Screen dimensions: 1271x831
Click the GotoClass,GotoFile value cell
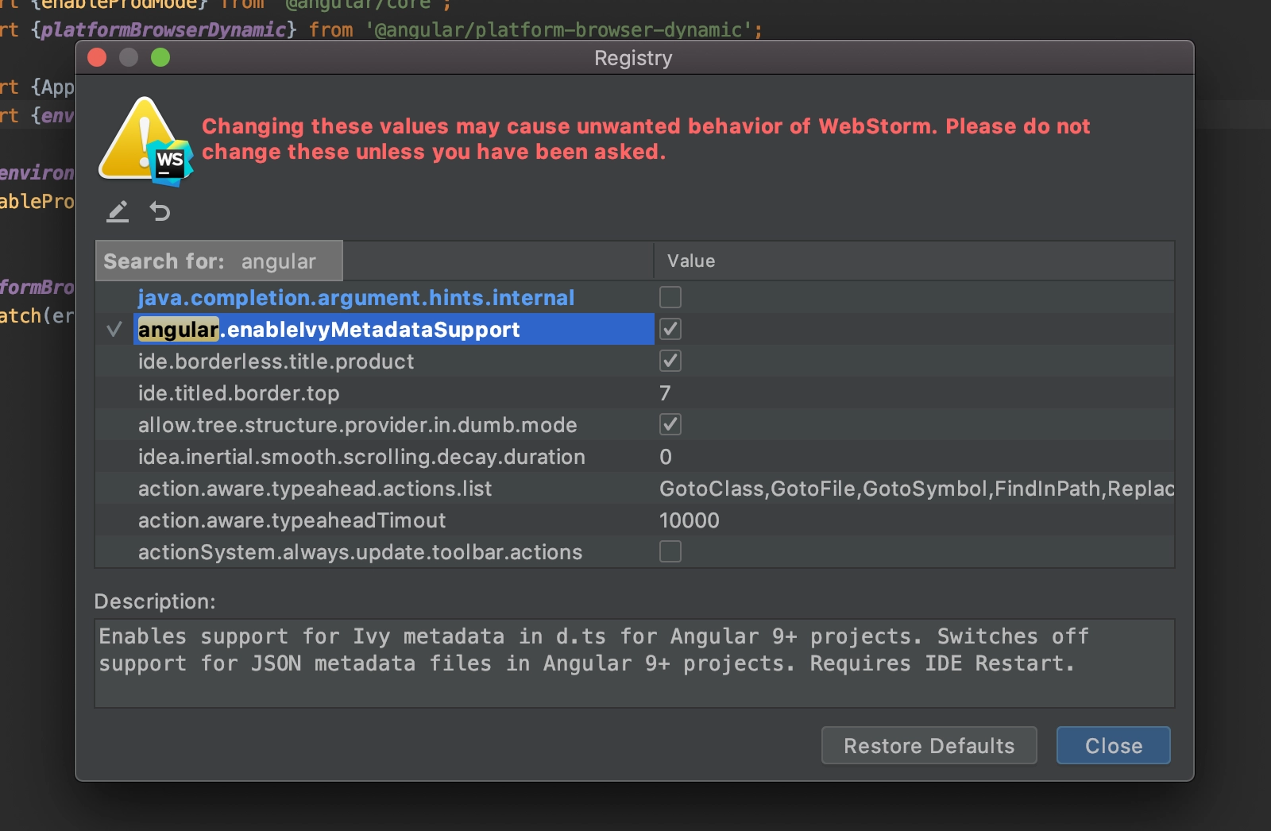(x=916, y=488)
